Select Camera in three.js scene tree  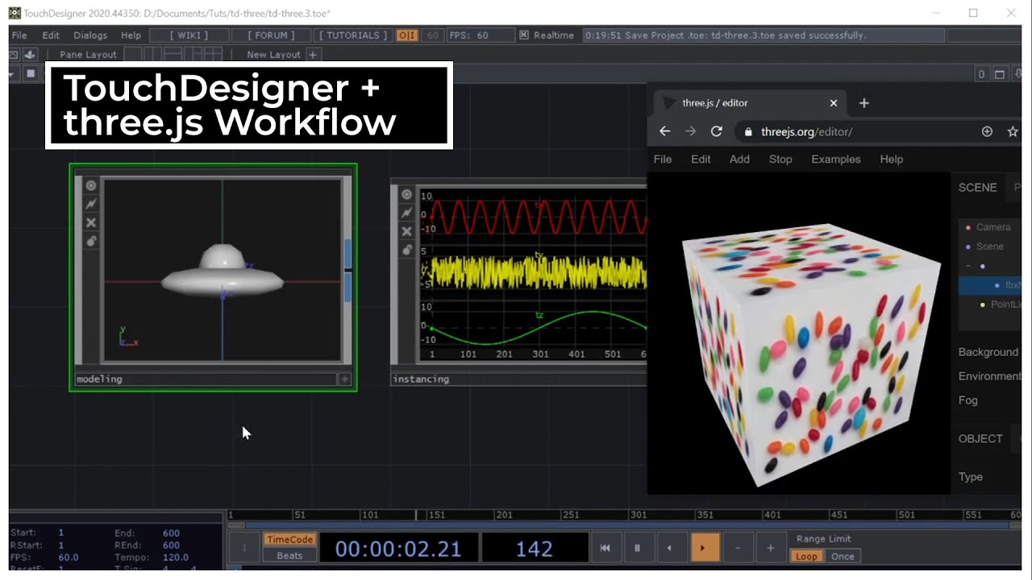992,227
